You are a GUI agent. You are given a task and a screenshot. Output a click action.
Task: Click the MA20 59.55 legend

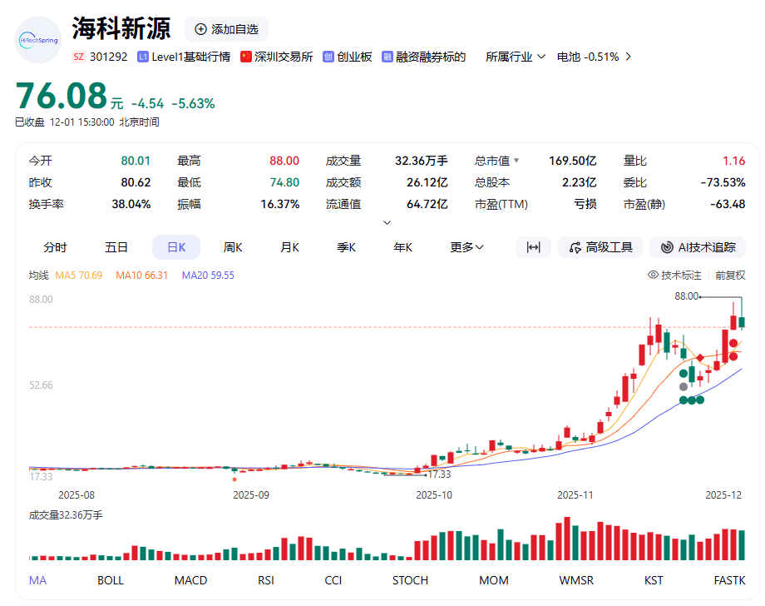pos(208,275)
